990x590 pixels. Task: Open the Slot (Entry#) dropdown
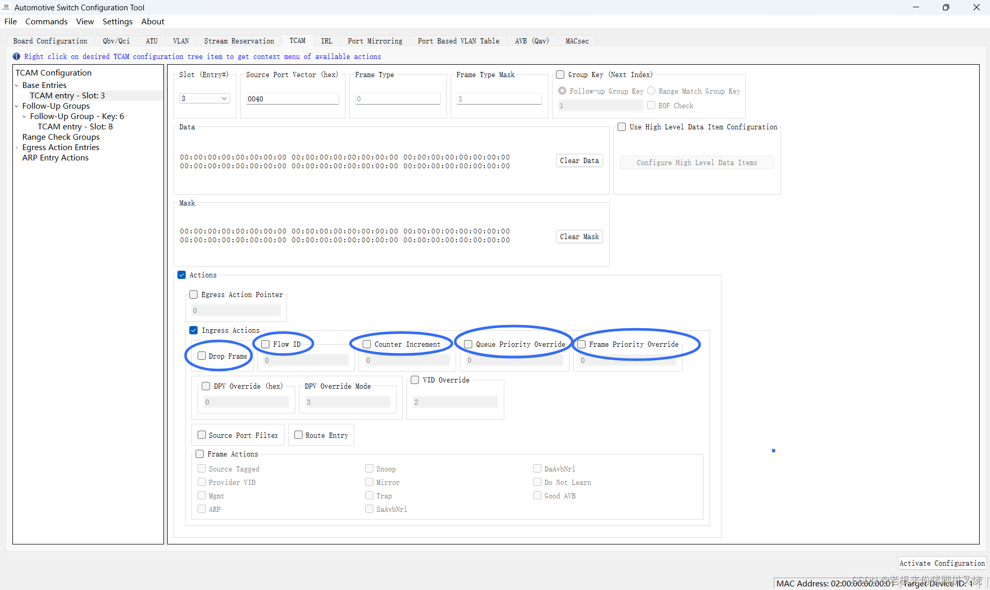click(x=205, y=98)
